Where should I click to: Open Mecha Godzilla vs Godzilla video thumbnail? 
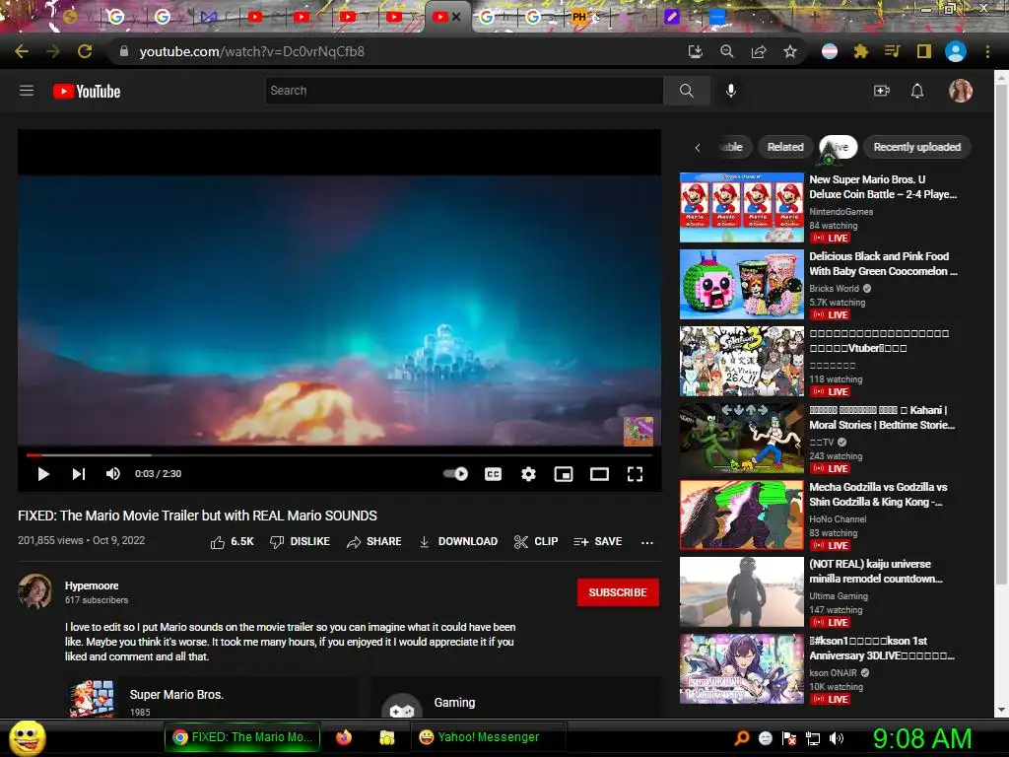click(x=742, y=515)
